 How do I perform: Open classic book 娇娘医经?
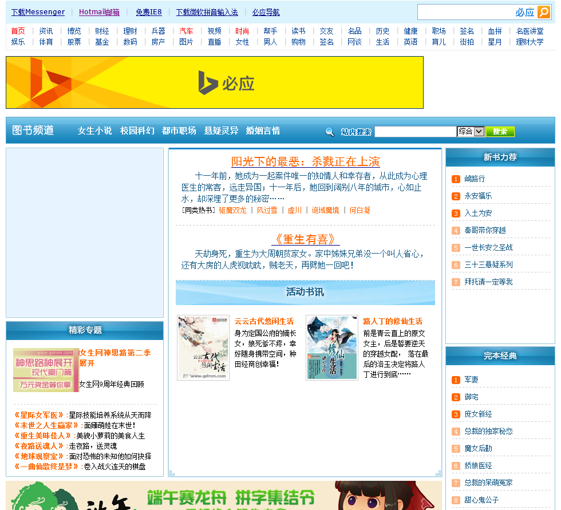click(478, 465)
